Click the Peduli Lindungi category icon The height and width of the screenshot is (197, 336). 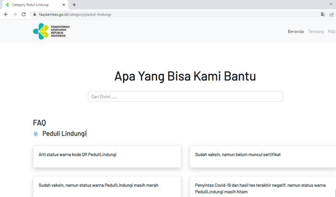(36, 134)
